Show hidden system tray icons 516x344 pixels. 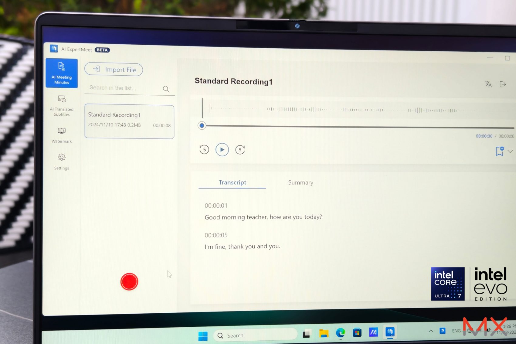431,331
